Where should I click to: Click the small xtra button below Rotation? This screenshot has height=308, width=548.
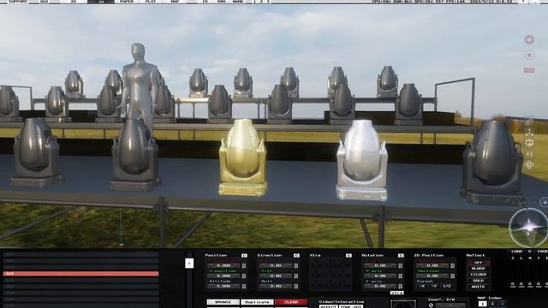tap(397, 293)
